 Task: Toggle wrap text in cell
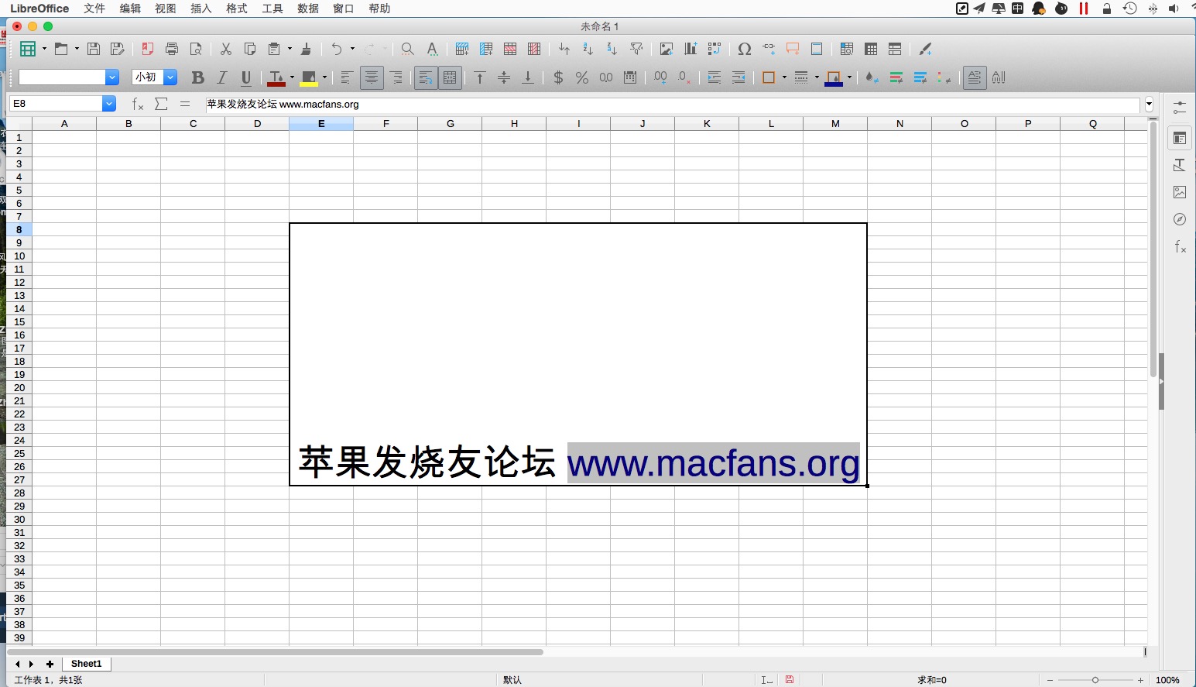(x=426, y=77)
